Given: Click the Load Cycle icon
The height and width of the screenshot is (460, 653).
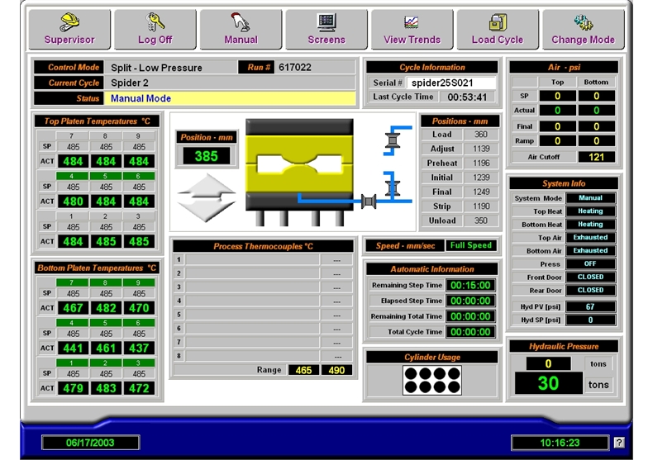Looking at the screenshot, I should [498, 22].
